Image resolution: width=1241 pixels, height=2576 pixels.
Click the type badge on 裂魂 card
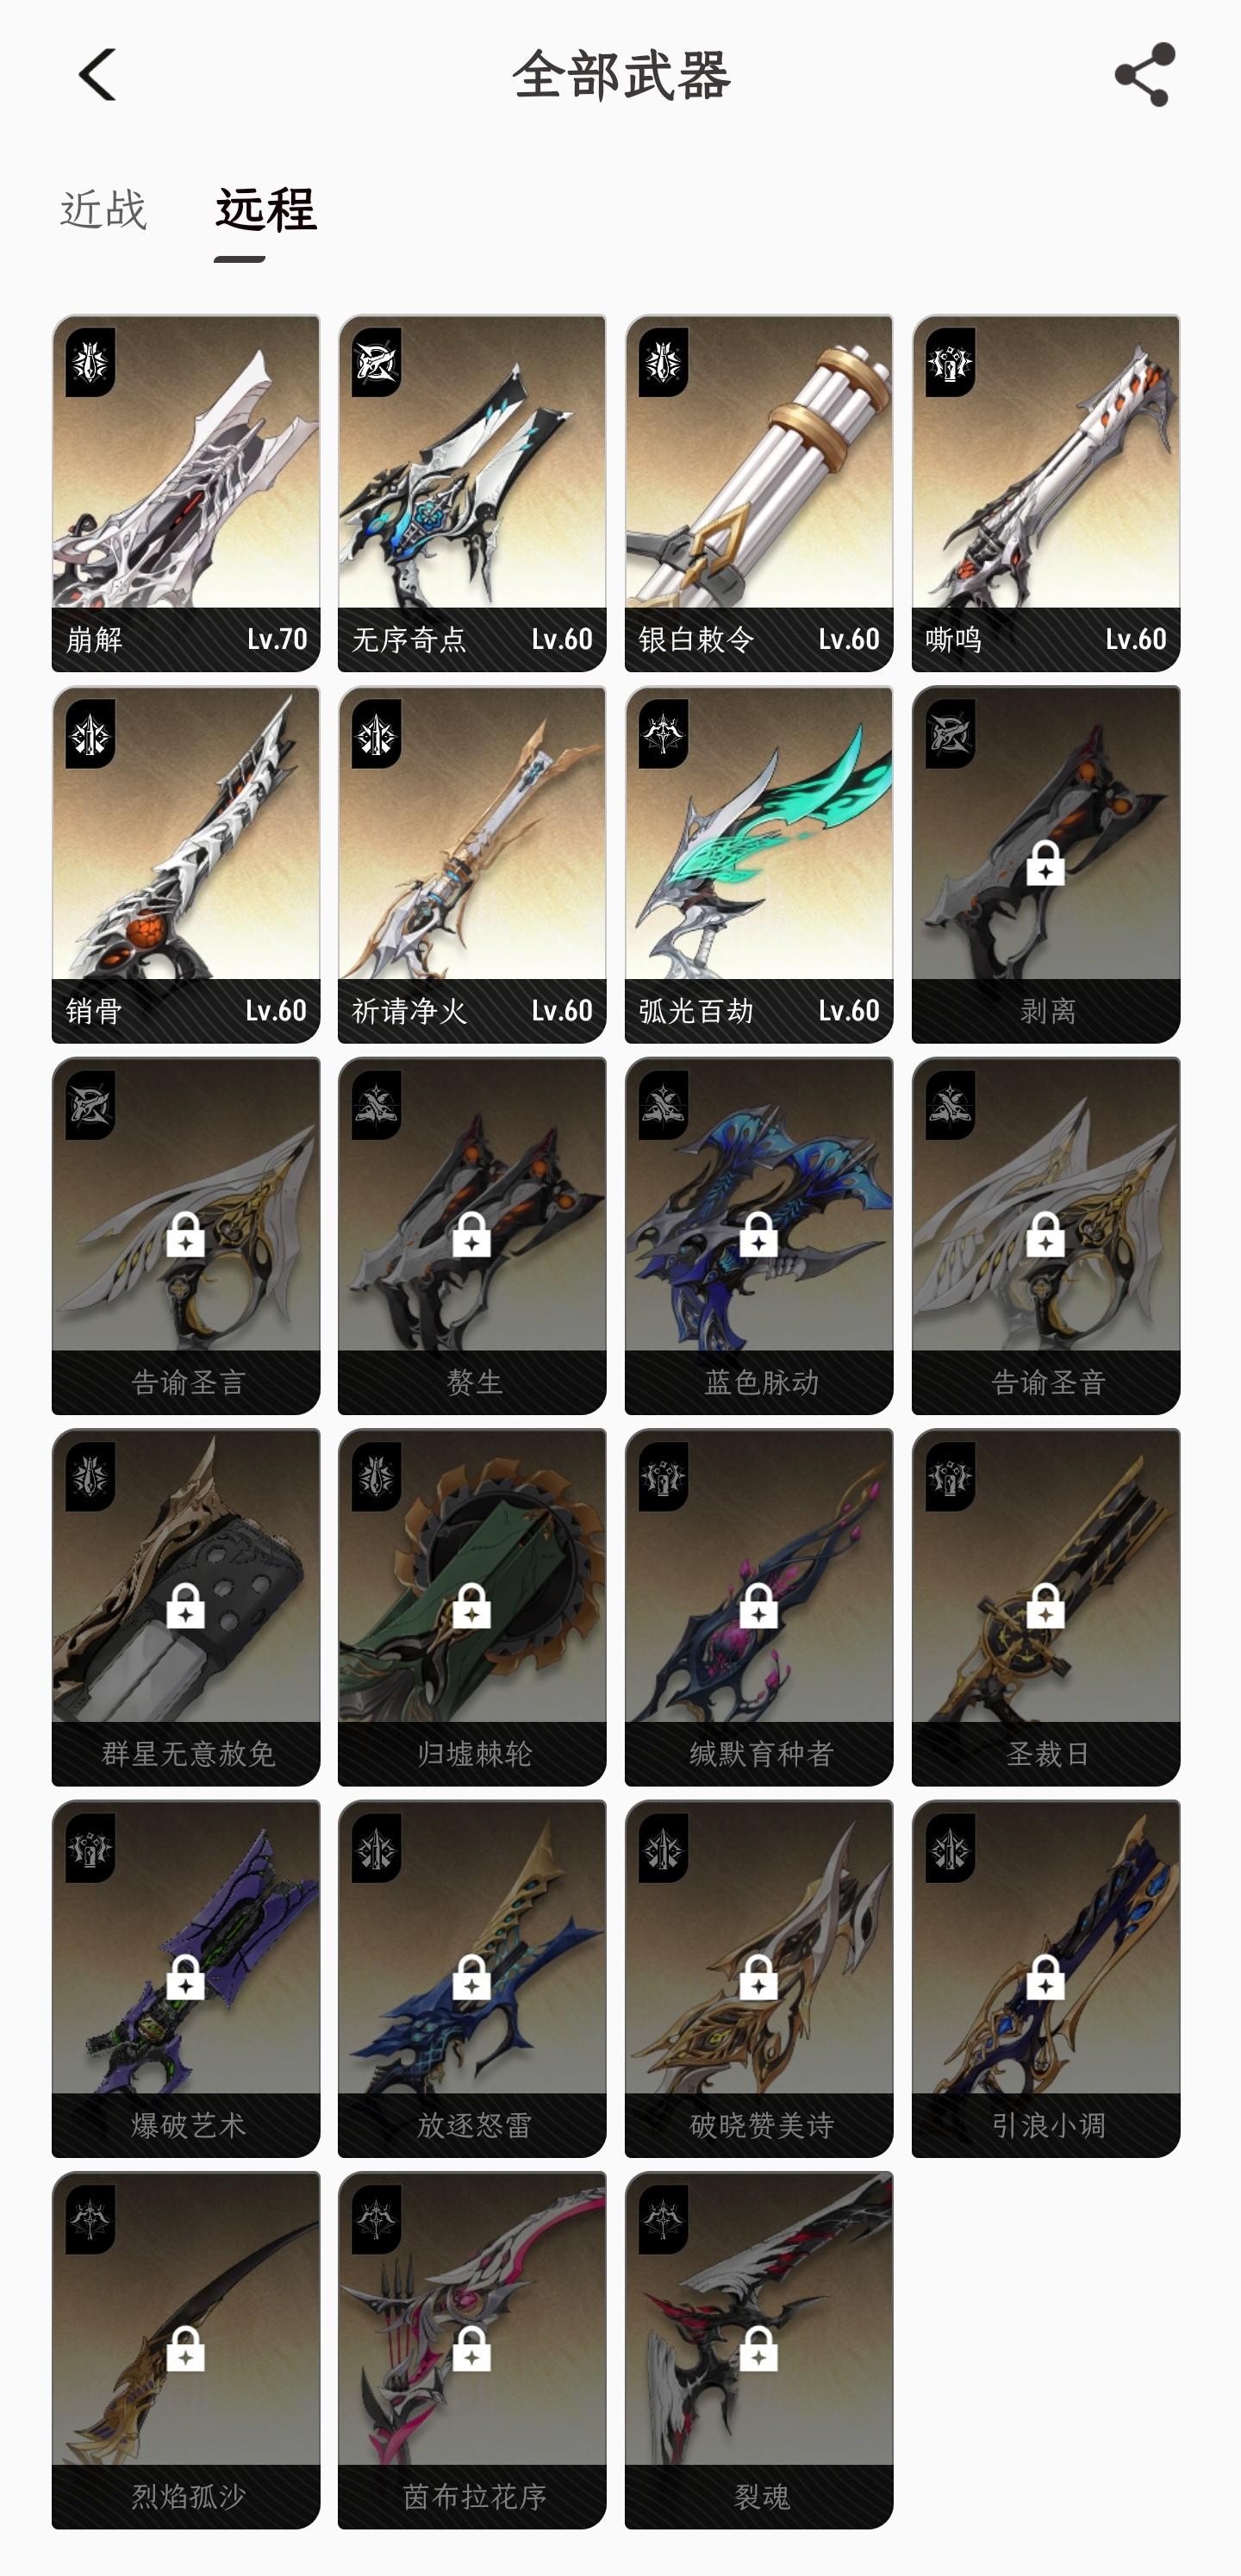(664, 2219)
